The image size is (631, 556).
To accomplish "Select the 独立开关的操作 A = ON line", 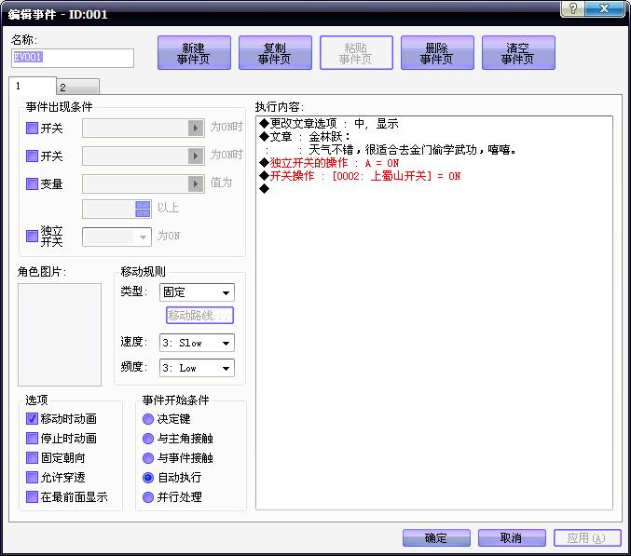I will [433, 163].
